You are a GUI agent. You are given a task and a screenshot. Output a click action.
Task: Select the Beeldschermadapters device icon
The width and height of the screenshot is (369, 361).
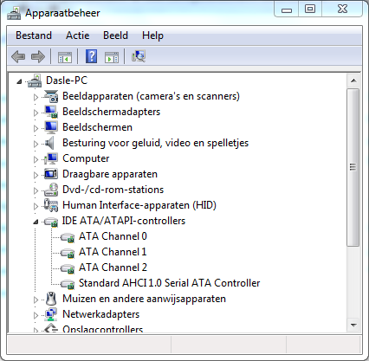click(51, 112)
